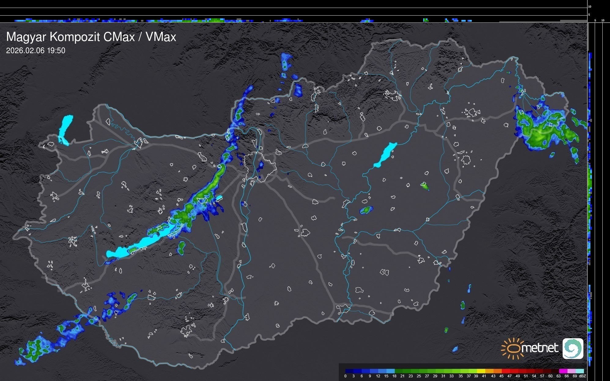Click the Magyar Kompozit CMax / VMax title
This screenshot has height=381, width=610.
(x=91, y=37)
